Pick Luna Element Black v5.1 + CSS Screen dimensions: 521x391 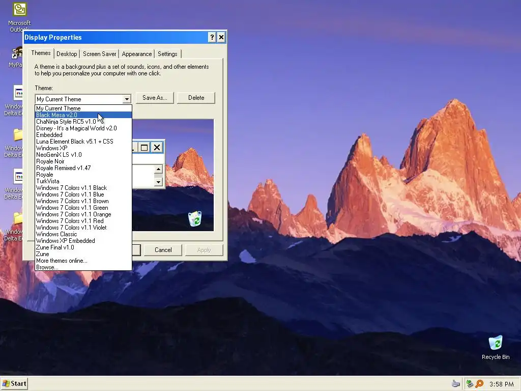click(83, 142)
